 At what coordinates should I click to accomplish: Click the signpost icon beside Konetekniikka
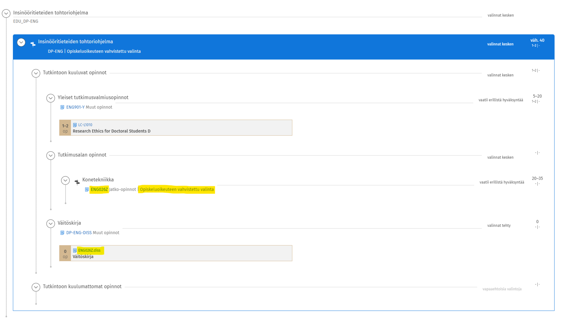click(x=77, y=182)
